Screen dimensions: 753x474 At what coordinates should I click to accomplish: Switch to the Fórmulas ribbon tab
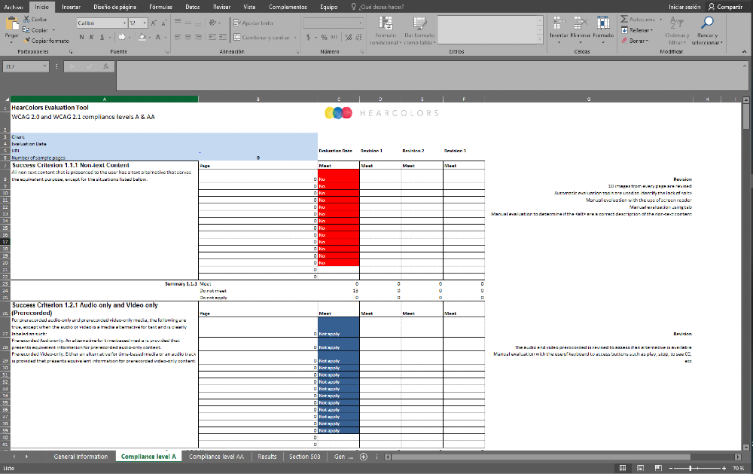point(160,6)
